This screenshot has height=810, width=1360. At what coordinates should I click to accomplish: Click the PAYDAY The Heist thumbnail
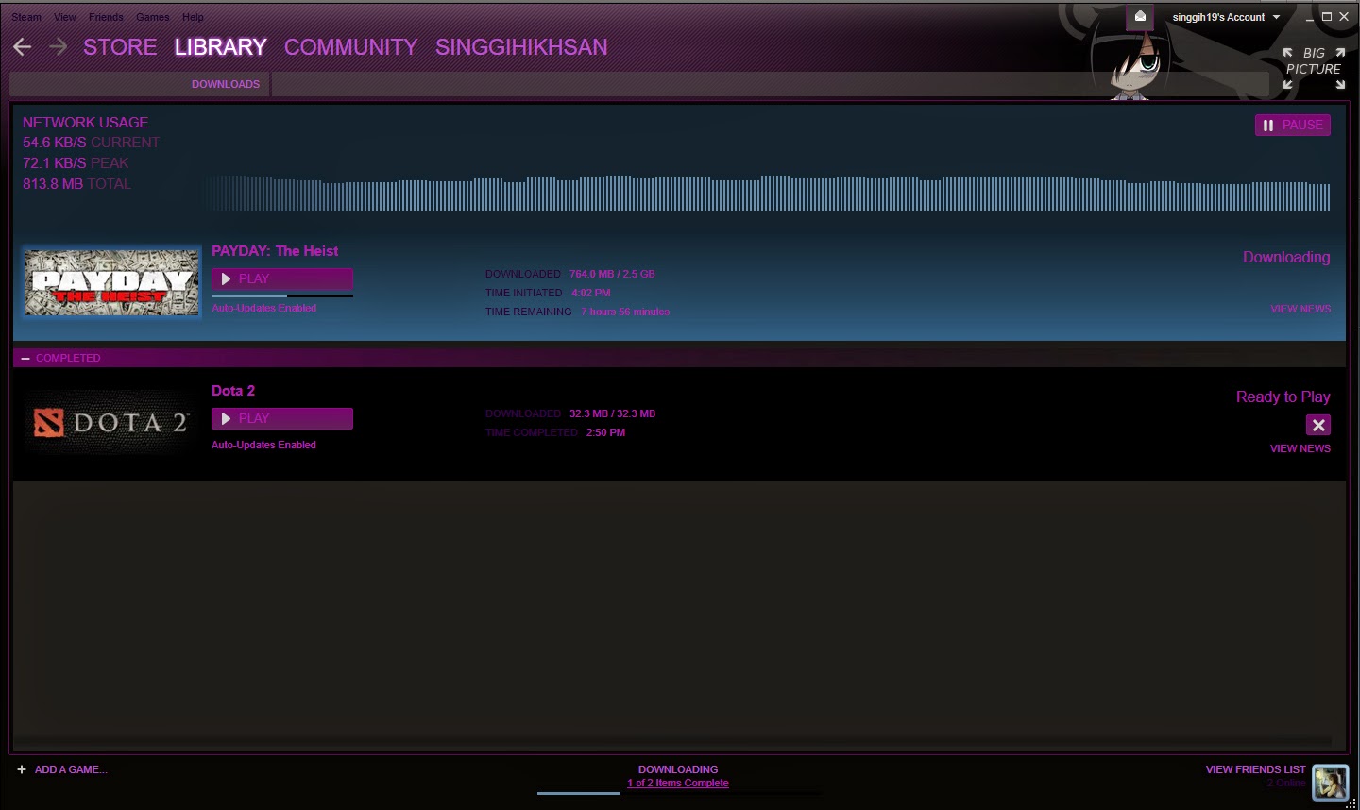[112, 282]
